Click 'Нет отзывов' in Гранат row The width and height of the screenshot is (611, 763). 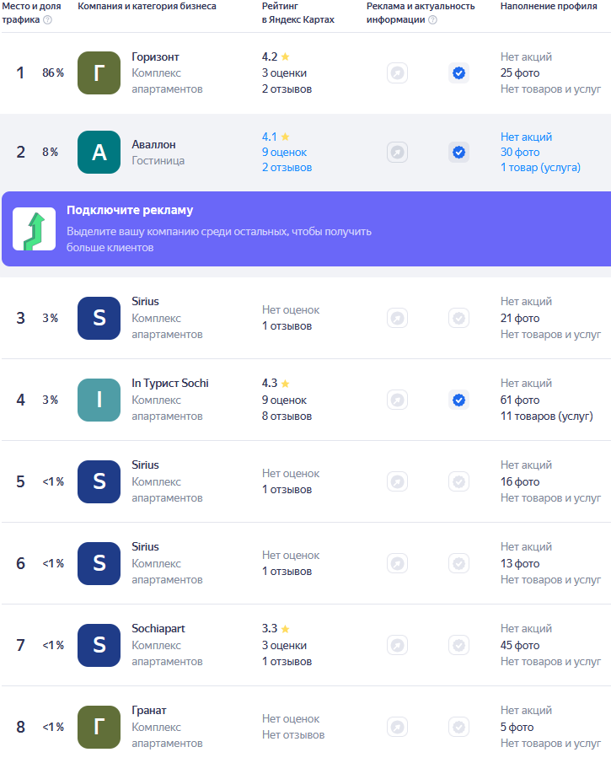(293, 735)
